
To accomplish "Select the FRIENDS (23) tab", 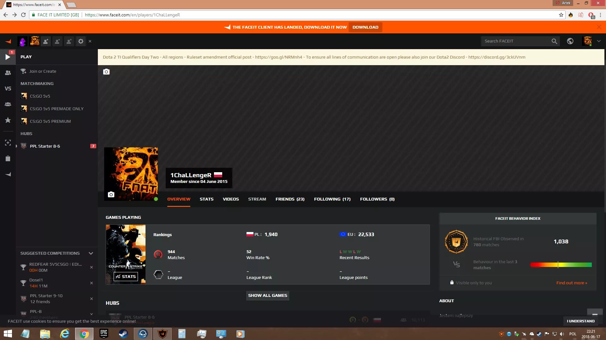I will tap(290, 199).
